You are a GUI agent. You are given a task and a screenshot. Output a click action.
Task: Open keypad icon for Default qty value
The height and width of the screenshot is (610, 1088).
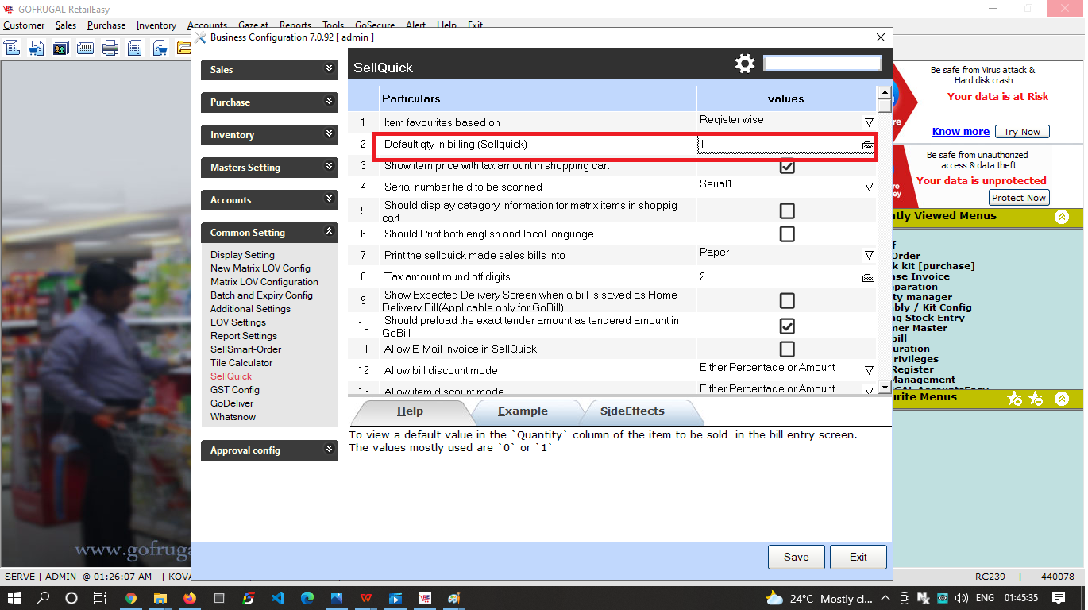(x=868, y=145)
